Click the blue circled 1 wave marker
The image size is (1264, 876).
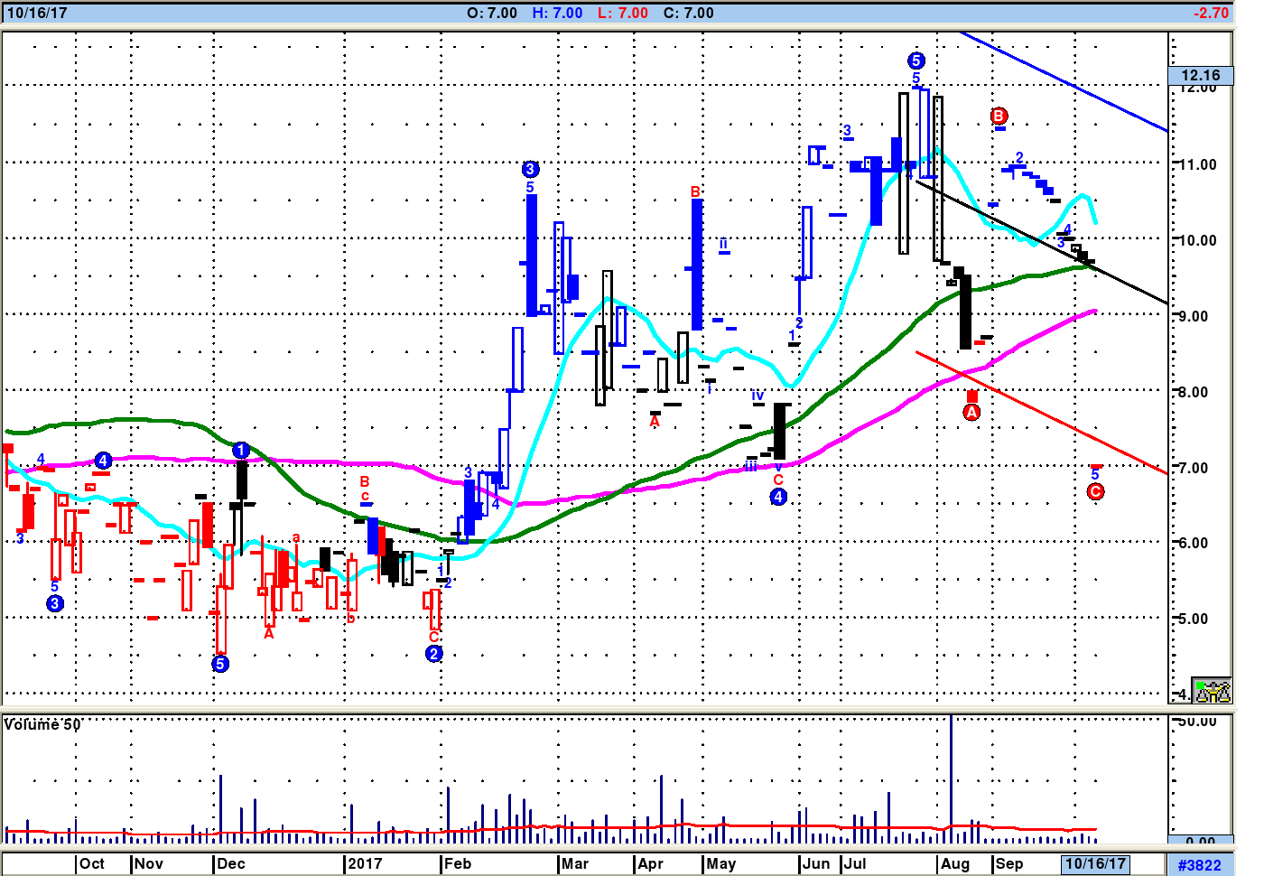tap(241, 450)
